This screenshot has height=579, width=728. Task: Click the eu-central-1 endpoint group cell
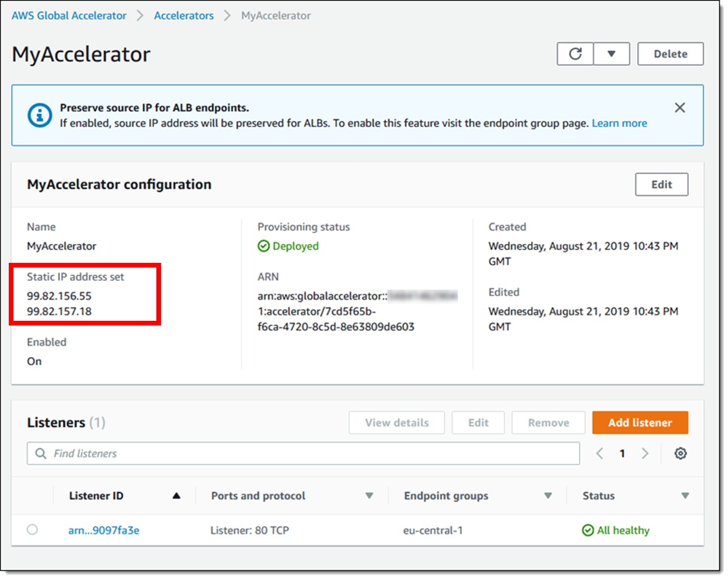pyautogui.click(x=433, y=530)
